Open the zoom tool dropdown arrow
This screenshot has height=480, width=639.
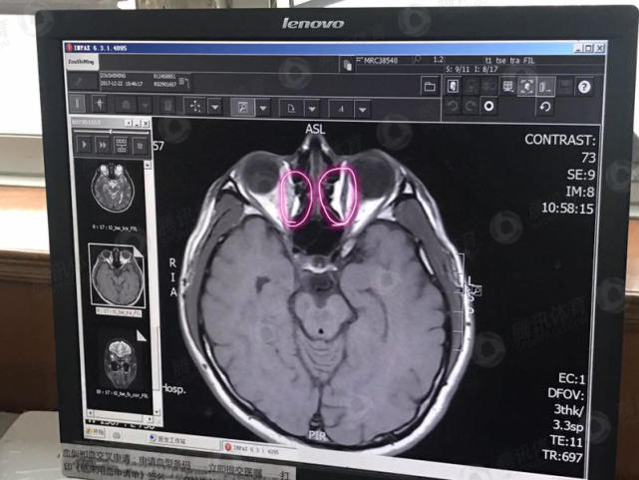[x=263, y=109]
